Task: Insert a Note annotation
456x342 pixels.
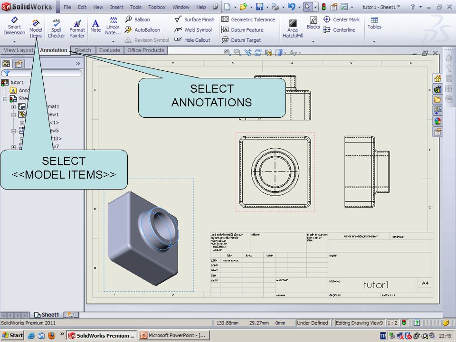Action: (95, 26)
